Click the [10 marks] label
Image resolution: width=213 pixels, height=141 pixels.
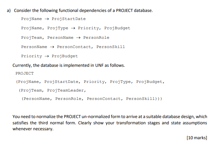click(x=197, y=138)
